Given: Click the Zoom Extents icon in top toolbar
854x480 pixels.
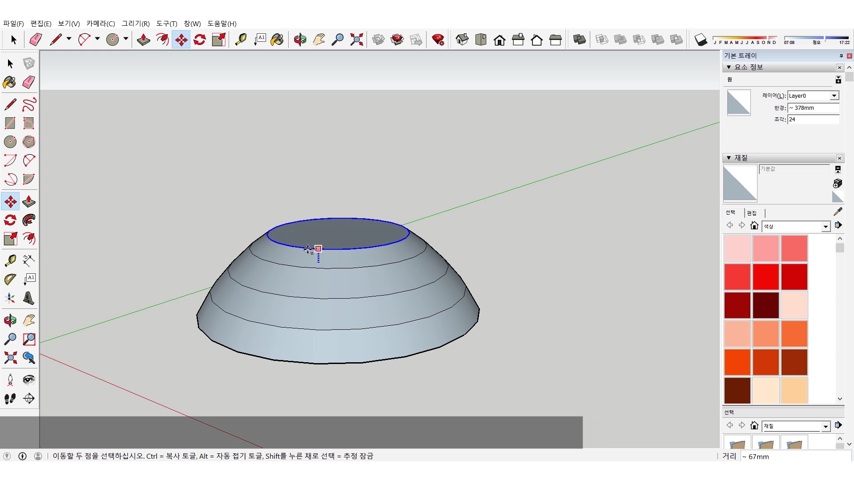Looking at the screenshot, I should click(x=356, y=40).
